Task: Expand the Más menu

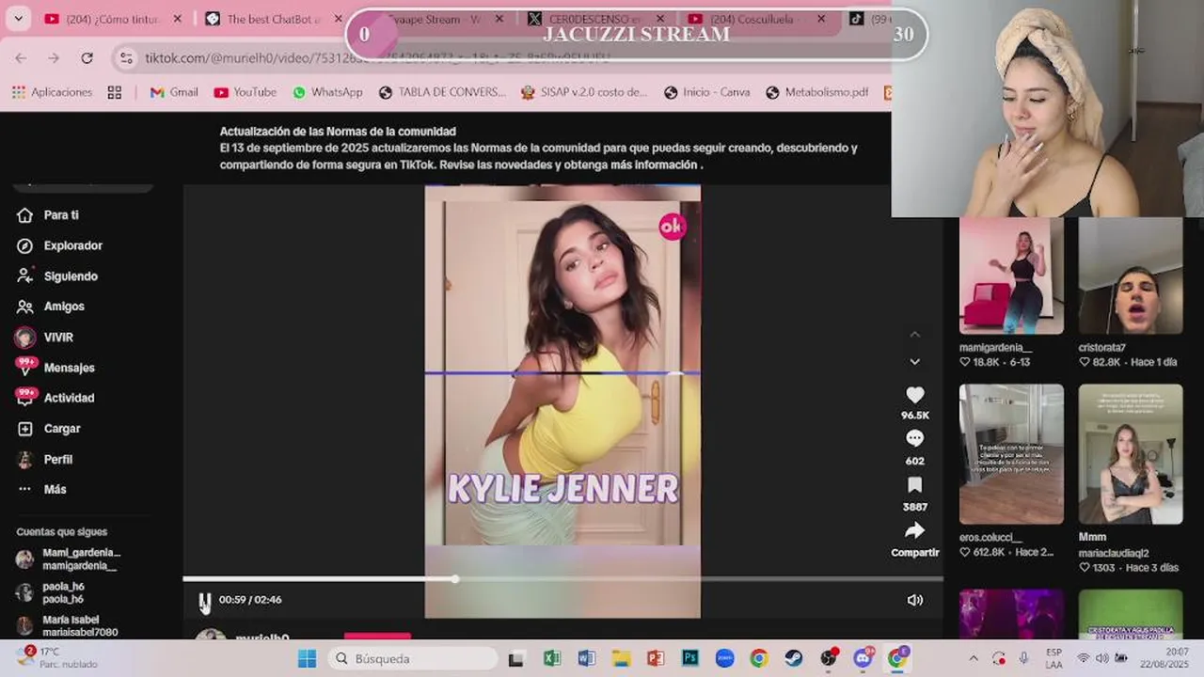Action: tap(55, 490)
